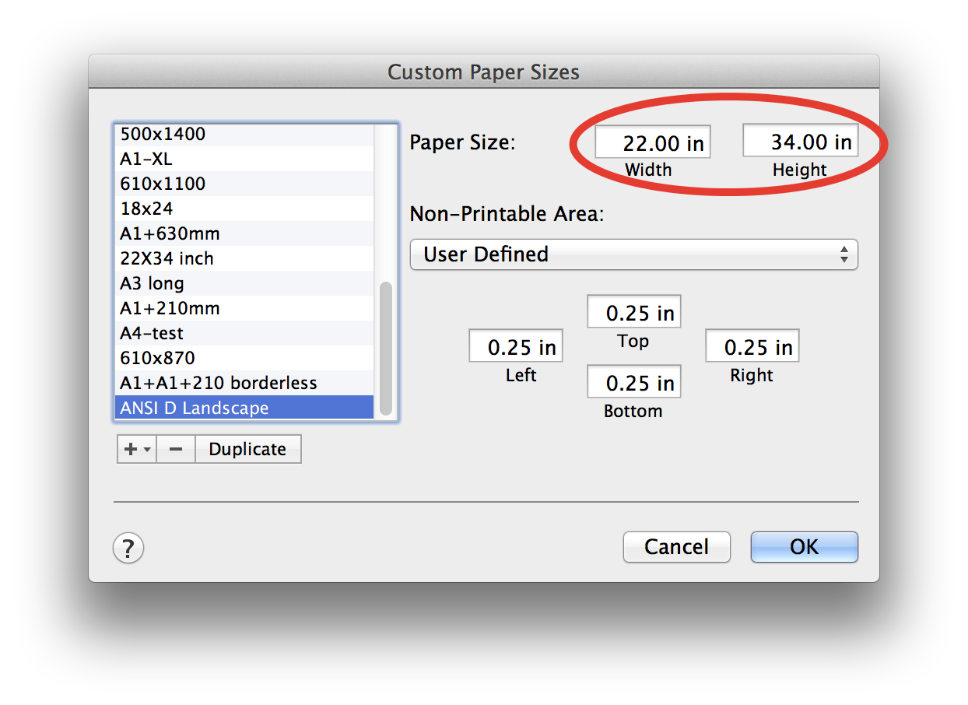Remove selected size with the minus button
The image size is (968, 705).
(x=176, y=449)
